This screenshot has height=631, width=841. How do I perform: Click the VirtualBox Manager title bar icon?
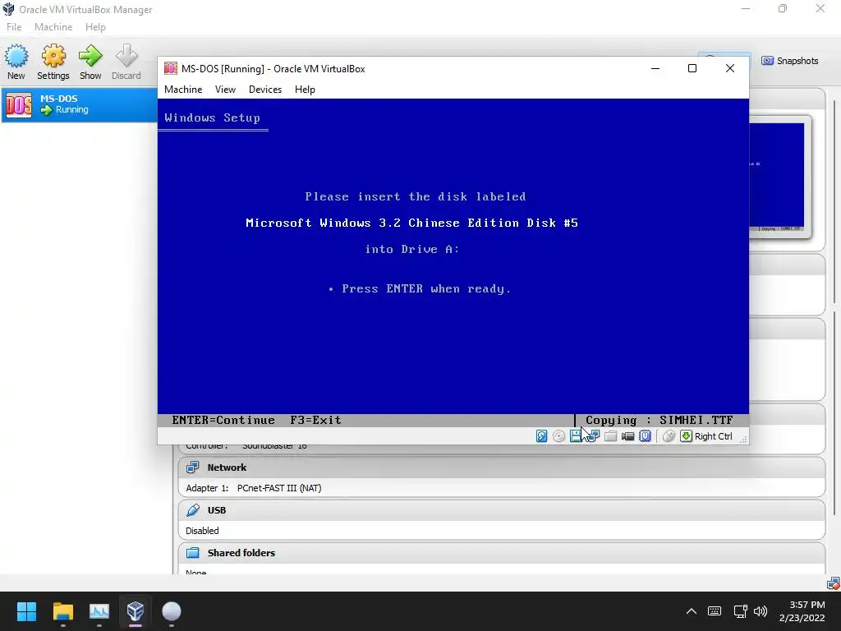click(x=8, y=9)
